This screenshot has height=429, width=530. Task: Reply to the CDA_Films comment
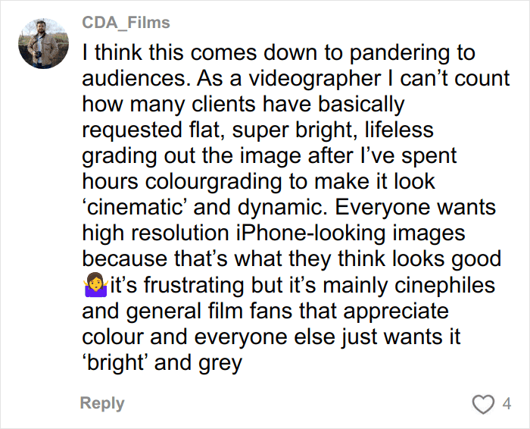click(102, 403)
